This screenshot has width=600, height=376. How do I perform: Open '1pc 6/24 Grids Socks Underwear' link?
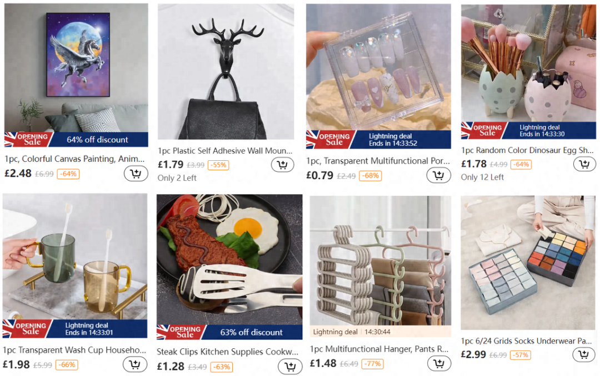[x=526, y=341]
